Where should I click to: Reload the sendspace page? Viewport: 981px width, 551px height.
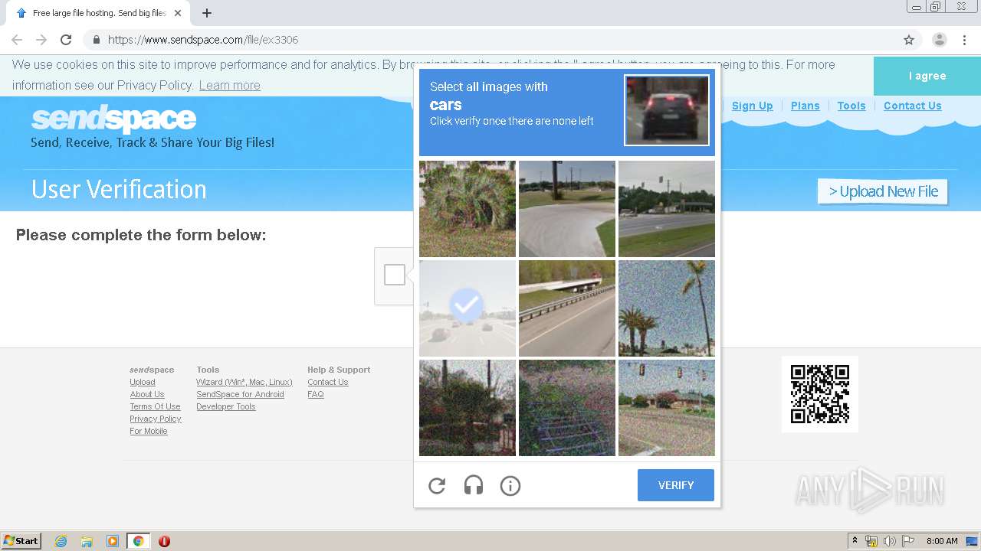click(x=66, y=40)
